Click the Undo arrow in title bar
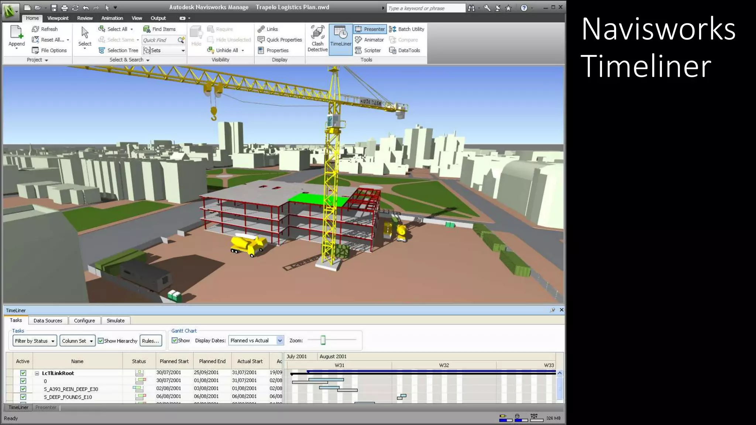 [86, 8]
